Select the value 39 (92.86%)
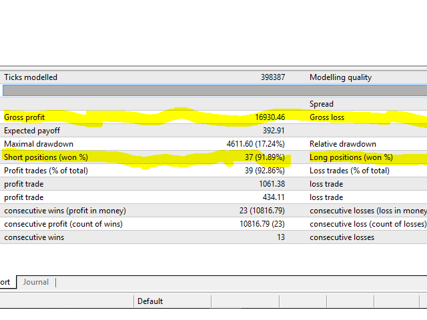 pos(265,171)
